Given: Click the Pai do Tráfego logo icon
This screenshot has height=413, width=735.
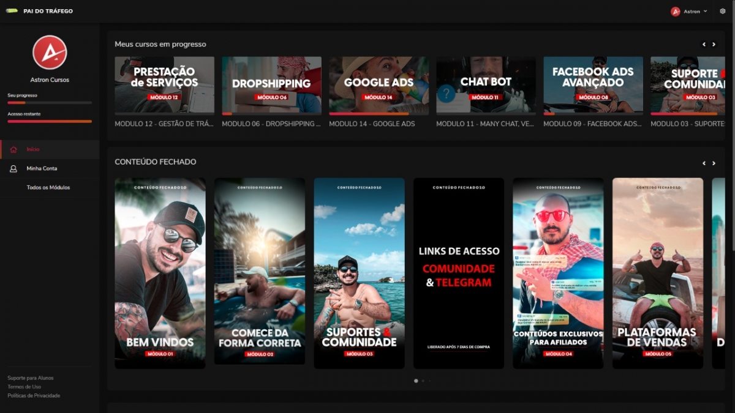Looking at the screenshot, I should click(12, 11).
